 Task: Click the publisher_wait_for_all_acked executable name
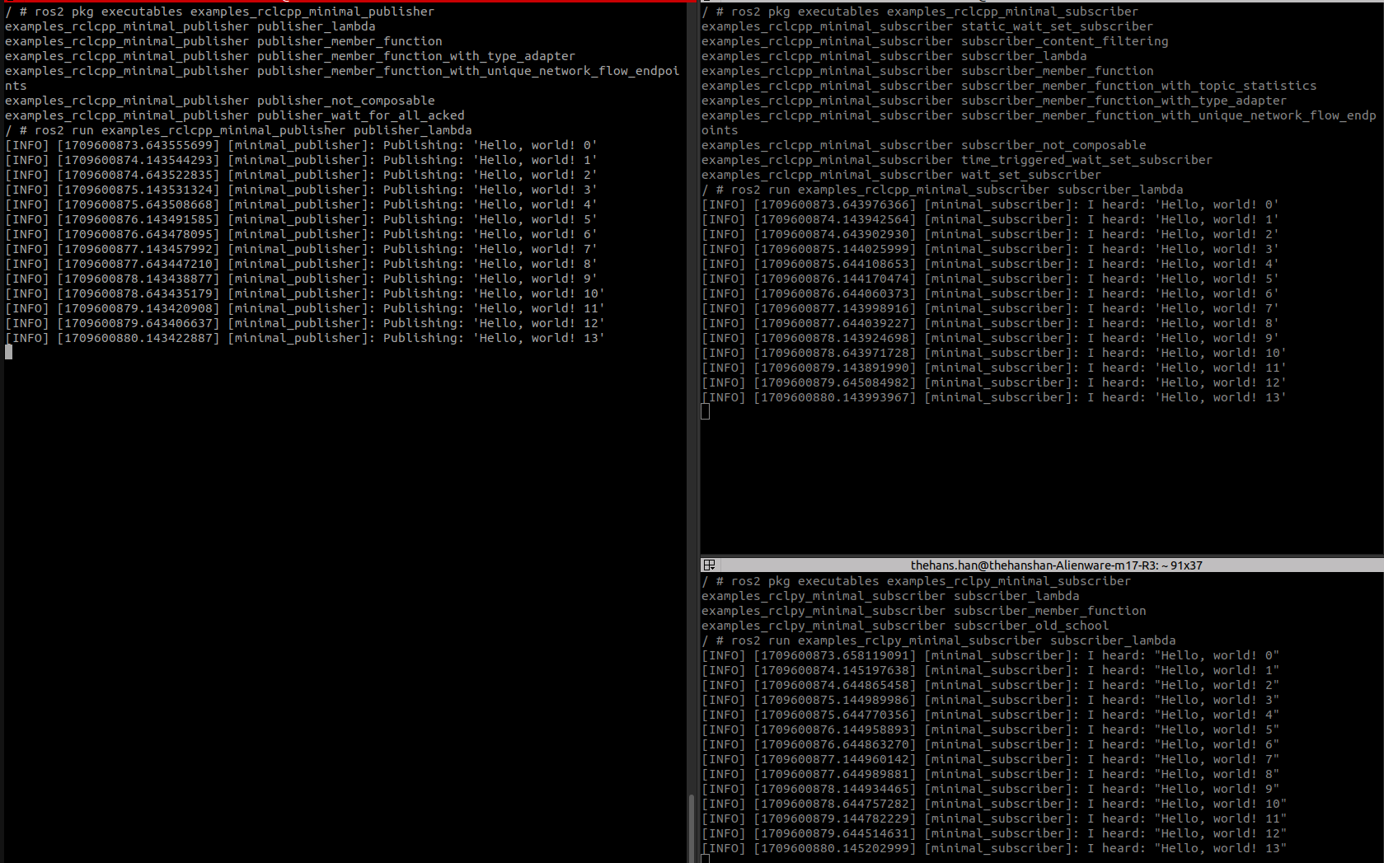(360, 115)
